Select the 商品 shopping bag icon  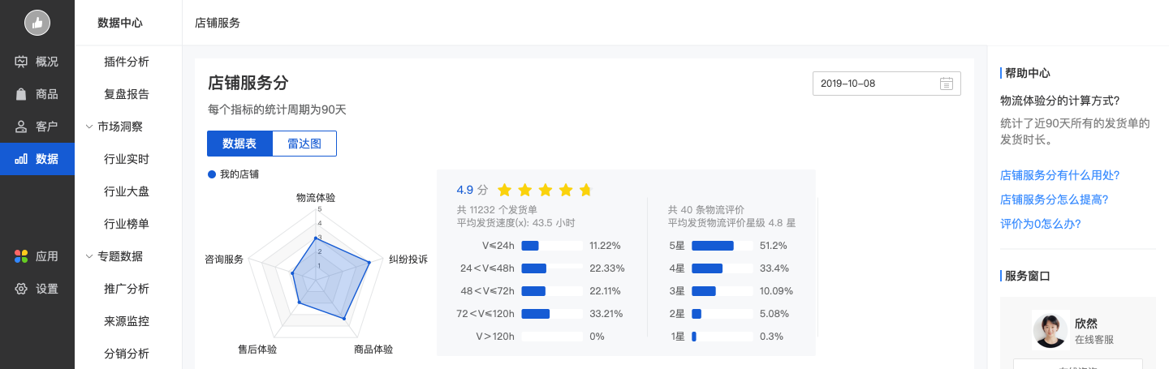(x=21, y=94)
